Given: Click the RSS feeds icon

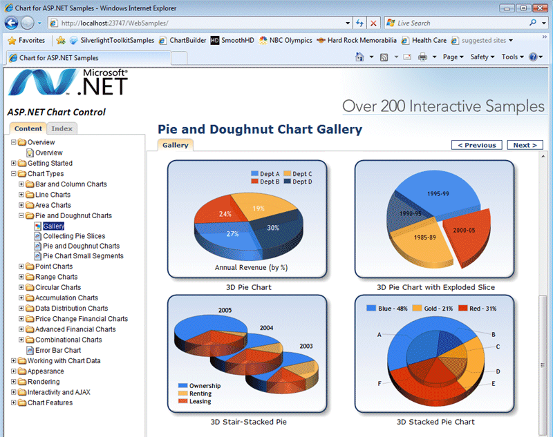Looking at the screenshot, I should tap(384, 57).
